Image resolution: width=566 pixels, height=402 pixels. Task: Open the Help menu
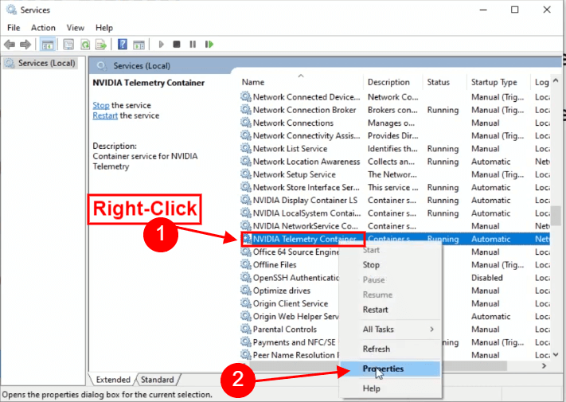click(x=104, y=28)
